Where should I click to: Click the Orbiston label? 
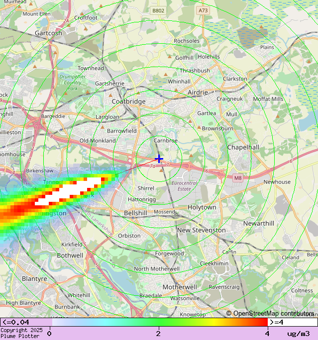pyautogui.click(x=129, y=236)
